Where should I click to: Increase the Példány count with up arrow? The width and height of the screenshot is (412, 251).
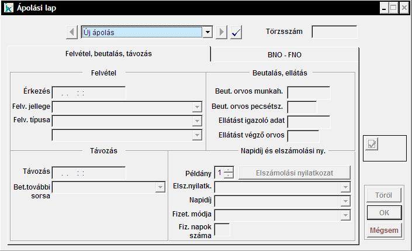(229, 170)
